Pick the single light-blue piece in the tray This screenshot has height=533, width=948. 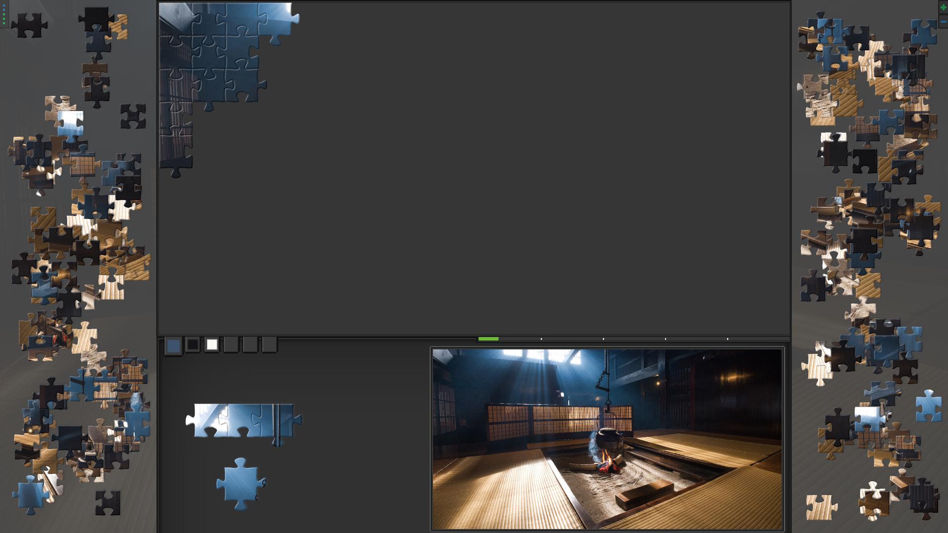[x=241, y=484]
